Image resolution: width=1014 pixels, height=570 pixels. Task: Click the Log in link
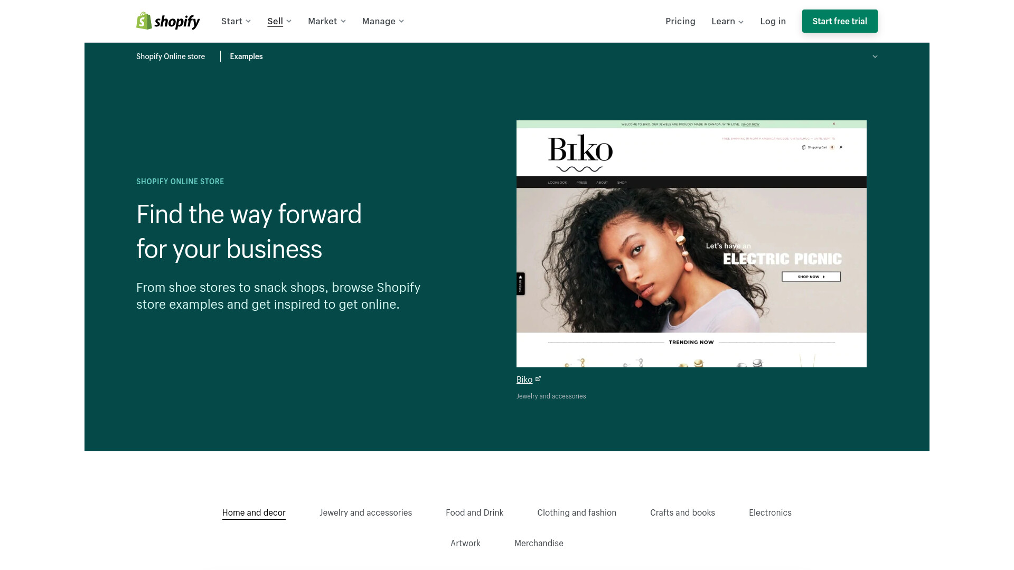coord(773,21)
